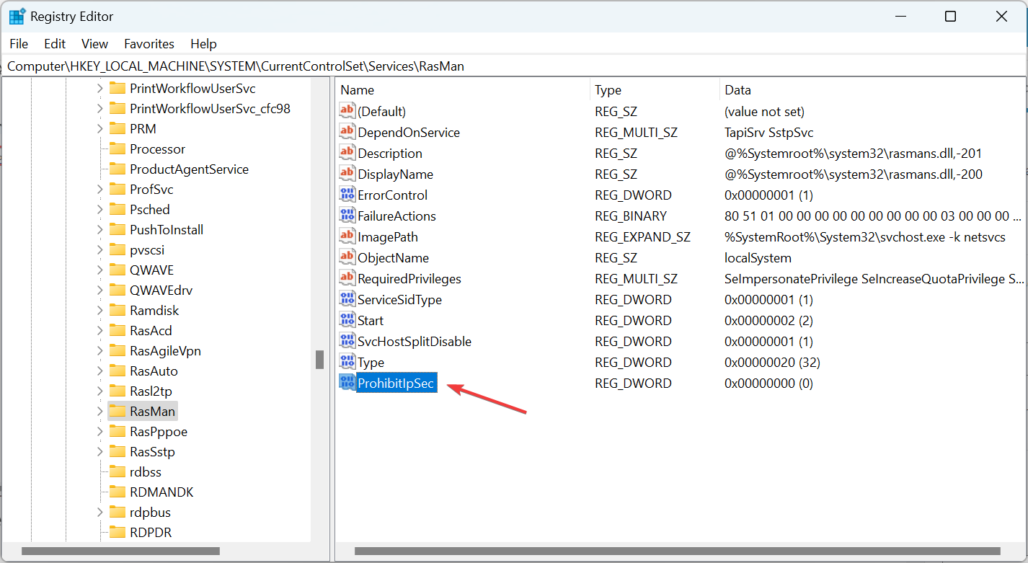This screenshot has height=563, width=1028.
Task: Select the Type DWORD value icon
Action: 347,362
